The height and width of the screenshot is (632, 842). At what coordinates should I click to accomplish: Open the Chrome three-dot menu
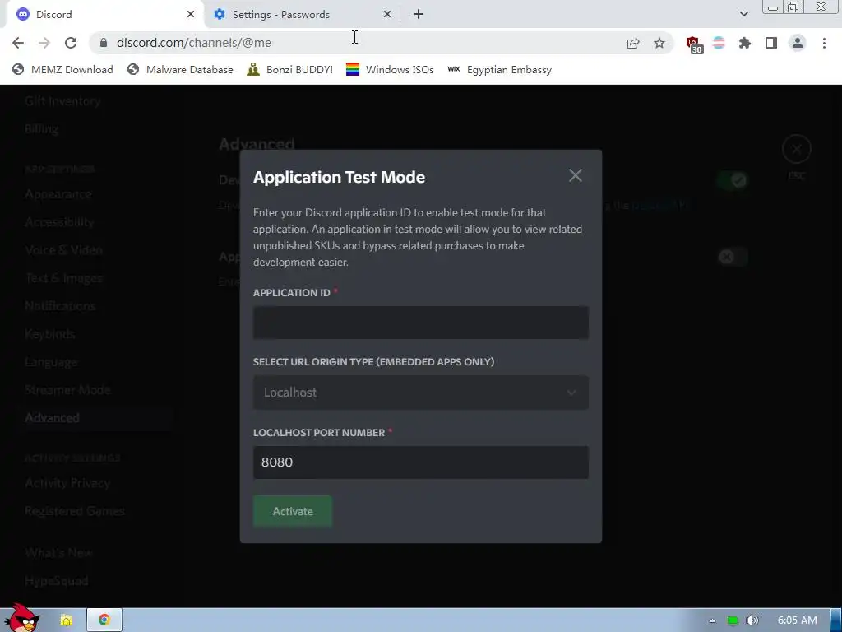(x=824, y=43)
